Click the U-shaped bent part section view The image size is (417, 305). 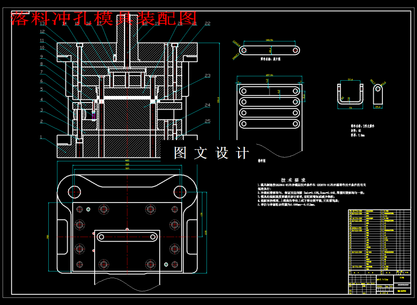click(x=350, y=94)
